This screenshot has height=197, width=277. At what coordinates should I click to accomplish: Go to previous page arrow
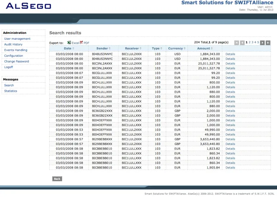242,43
